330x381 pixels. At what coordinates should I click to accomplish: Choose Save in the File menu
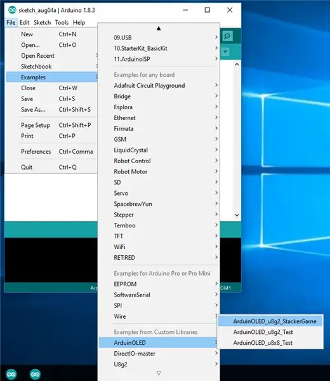(x=51, y=98)
